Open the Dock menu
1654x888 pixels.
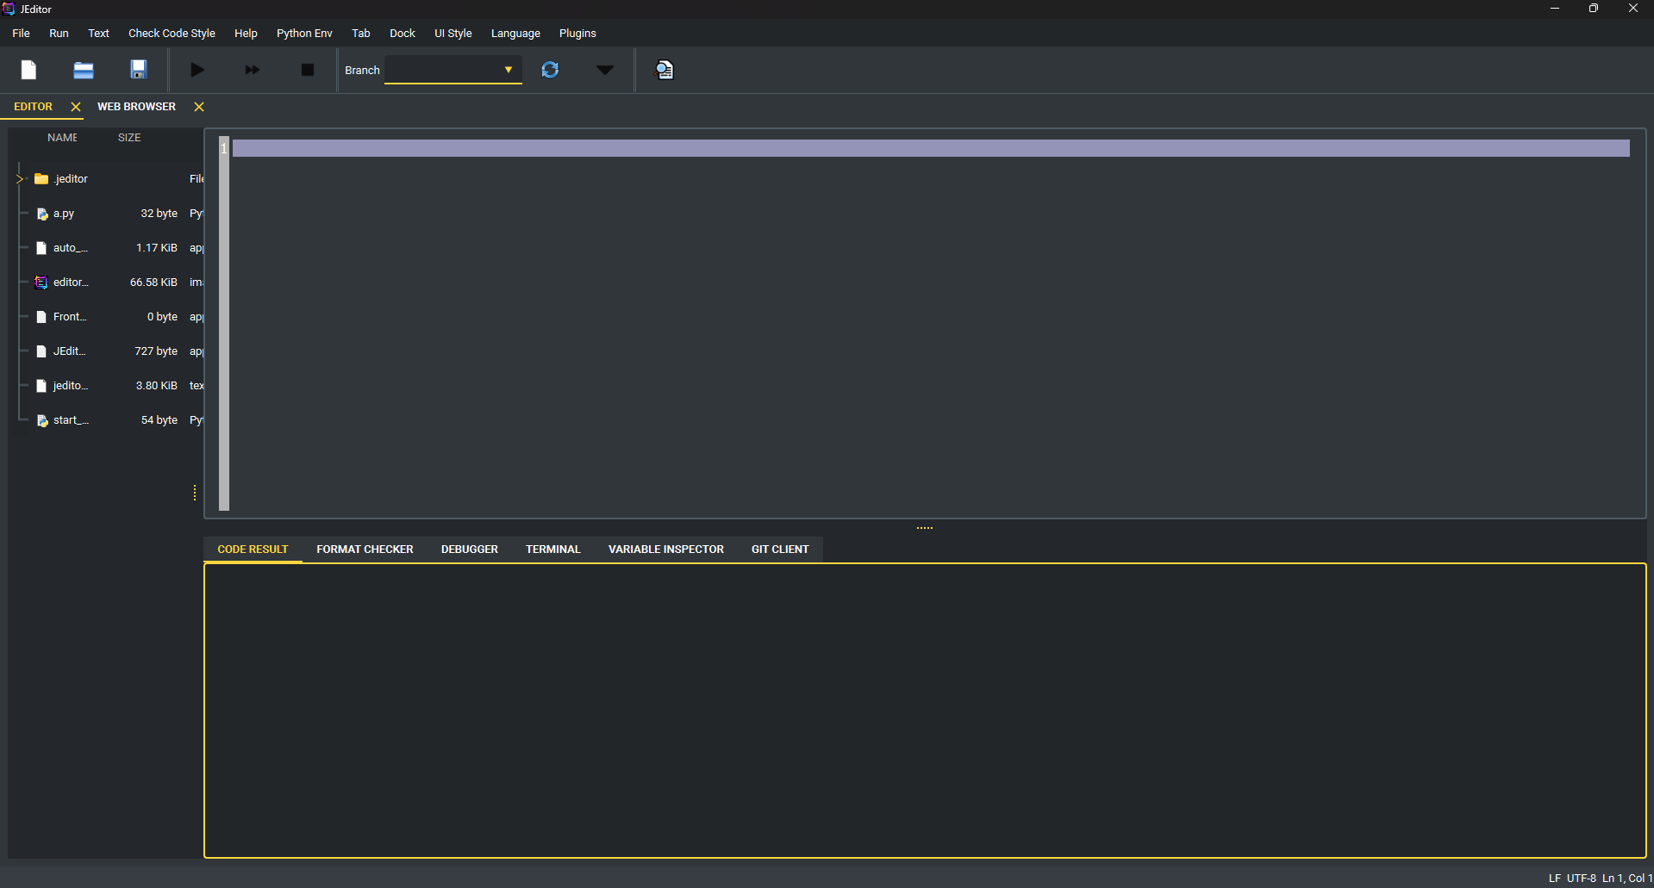(x=403, y=34)
